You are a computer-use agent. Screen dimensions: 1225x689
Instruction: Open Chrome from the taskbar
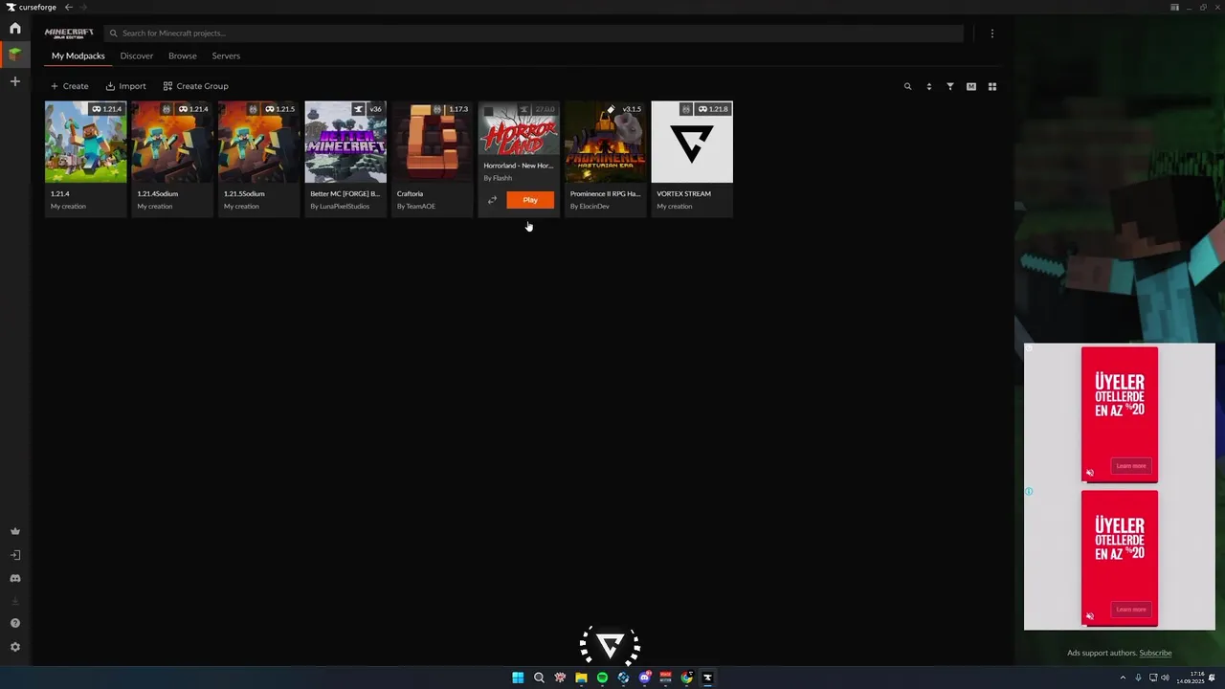coord(686,678)
